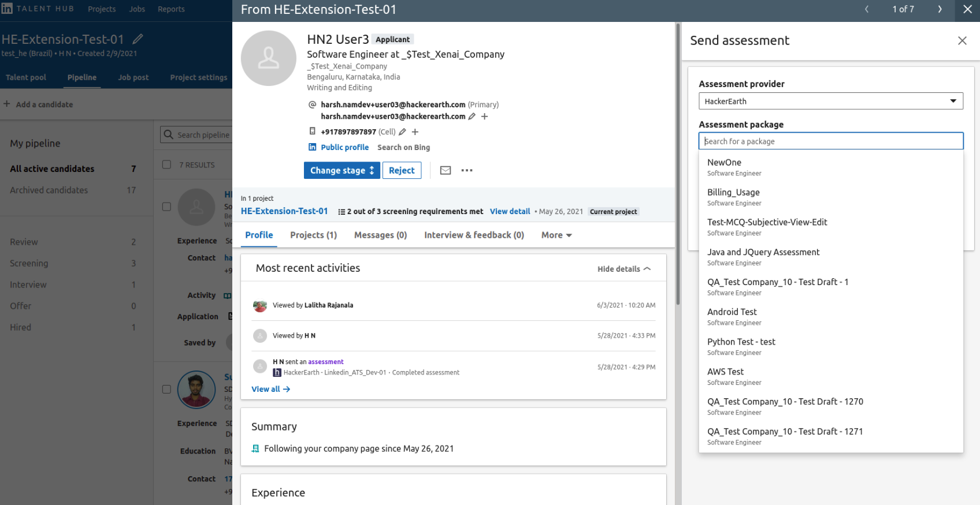Select all 7 results checkbox
This screenshot has width=980, height=505.
tap(167, 164)
